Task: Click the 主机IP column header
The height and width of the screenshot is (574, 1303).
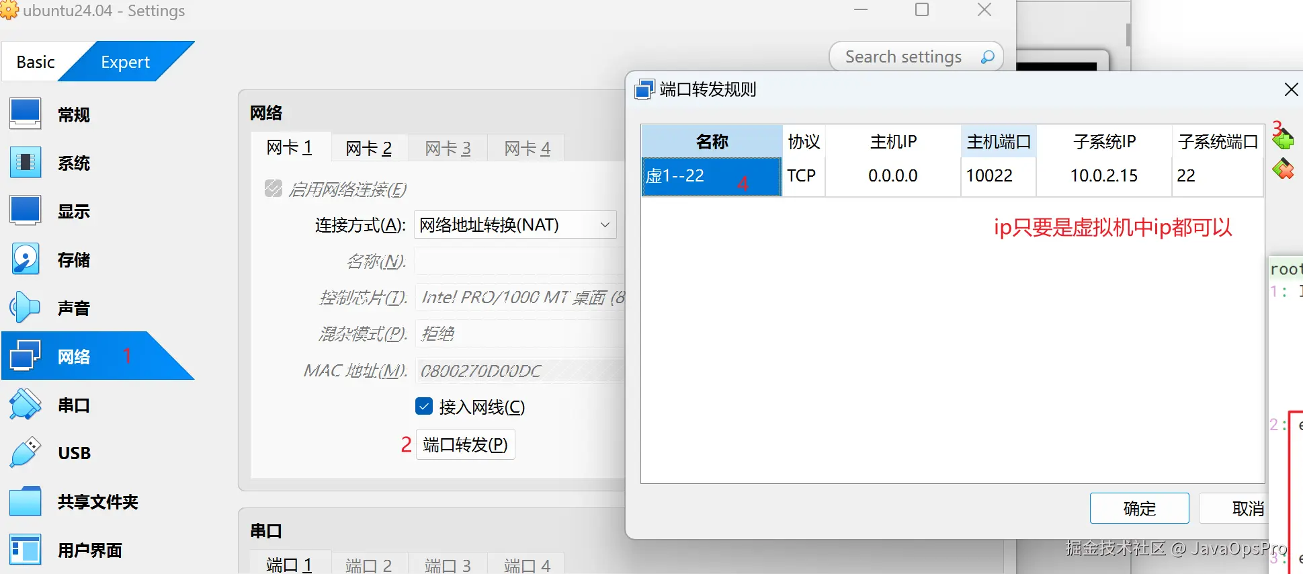Action: point(893,141)
